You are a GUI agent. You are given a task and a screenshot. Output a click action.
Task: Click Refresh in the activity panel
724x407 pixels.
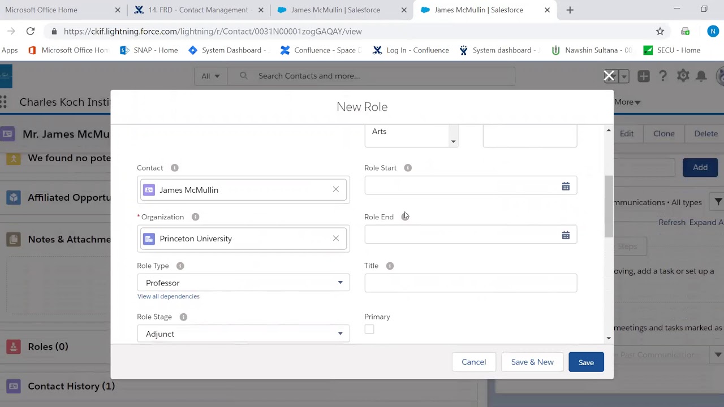click(x=672, y=222)
